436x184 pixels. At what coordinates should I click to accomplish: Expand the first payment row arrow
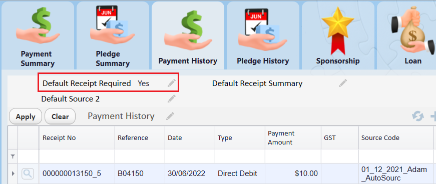tap(13, 173)
